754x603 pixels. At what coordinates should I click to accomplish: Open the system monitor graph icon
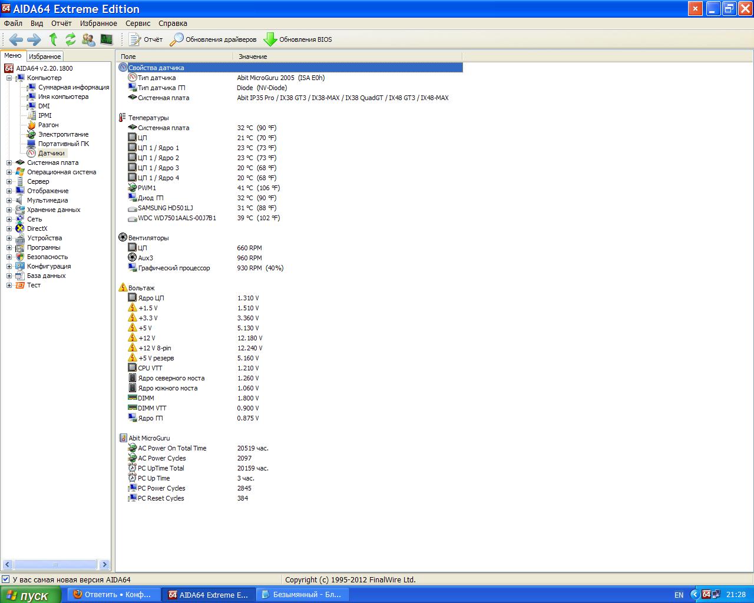pyautogui.click(x=107, y=39)
